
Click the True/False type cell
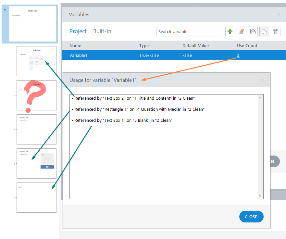coord(149,56)
